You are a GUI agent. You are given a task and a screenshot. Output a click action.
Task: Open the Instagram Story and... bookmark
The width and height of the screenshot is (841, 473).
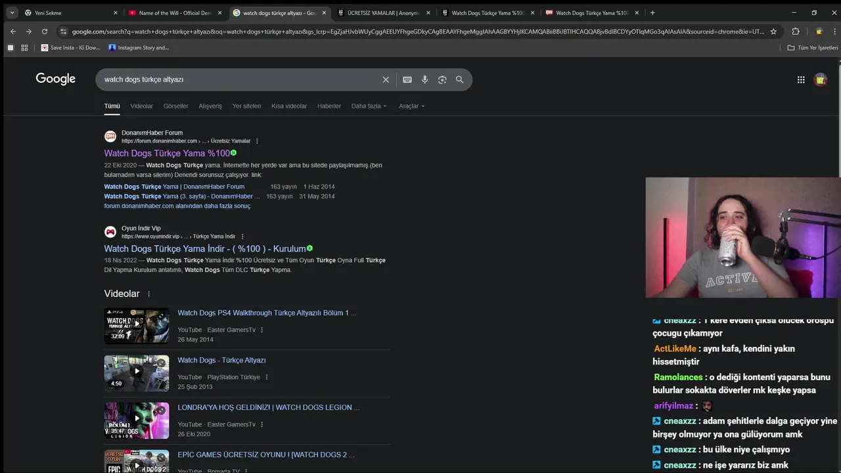[x=139, y=47]
